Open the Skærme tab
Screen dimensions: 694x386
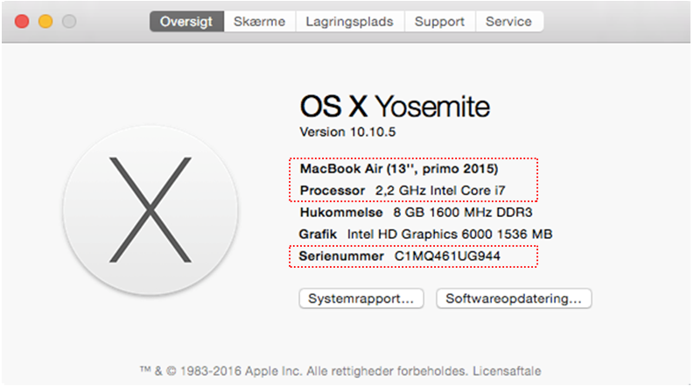pos(259,22)
